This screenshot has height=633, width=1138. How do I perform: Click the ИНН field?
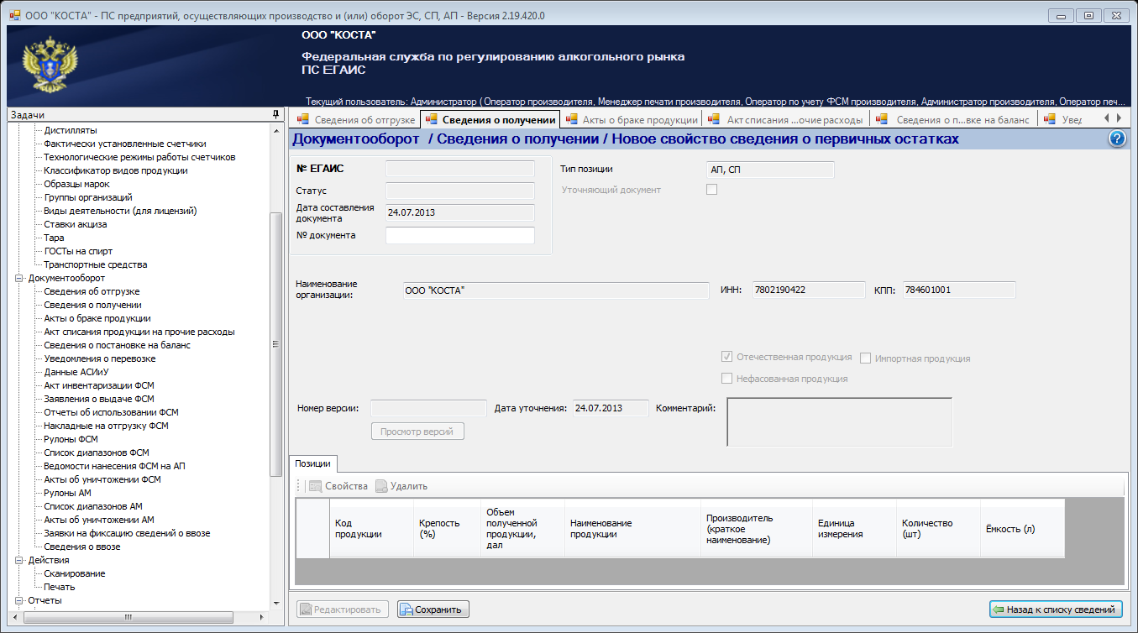(x=808, y=290)
